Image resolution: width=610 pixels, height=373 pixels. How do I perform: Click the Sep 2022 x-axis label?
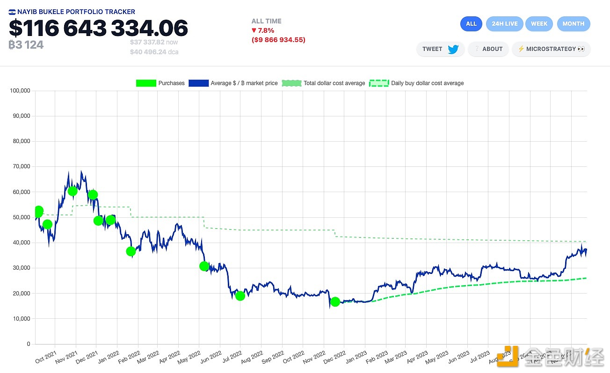[273, 357]
